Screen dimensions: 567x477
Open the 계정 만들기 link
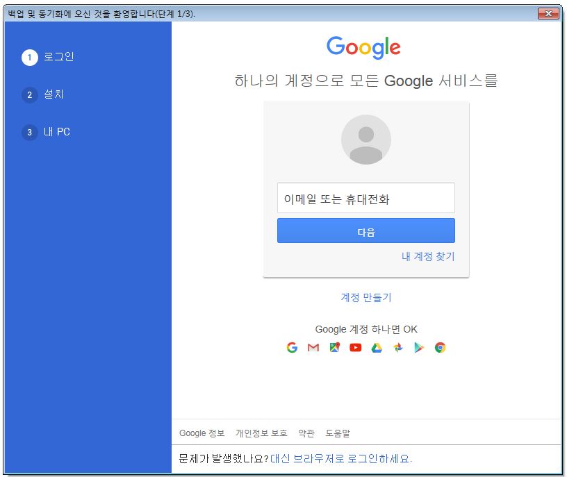click(x=366, y=297)
